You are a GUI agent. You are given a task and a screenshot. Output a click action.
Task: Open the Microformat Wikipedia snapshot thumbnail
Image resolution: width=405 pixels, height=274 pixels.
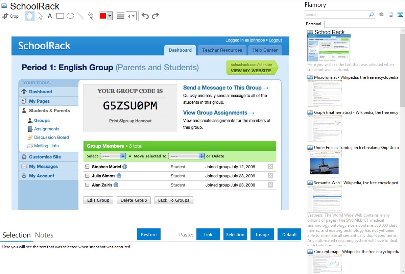[325, 94]
